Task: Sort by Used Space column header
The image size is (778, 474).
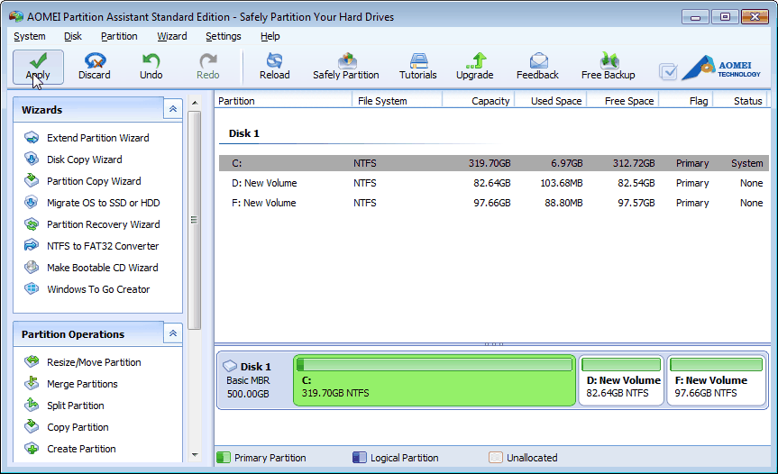Action: tap(551, 101)
